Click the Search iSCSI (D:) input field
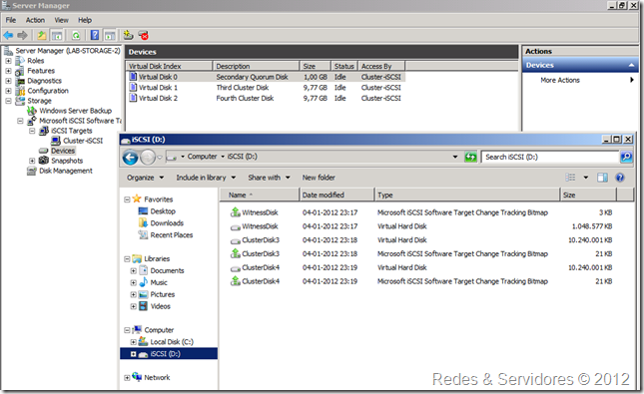 coord(550,157)
